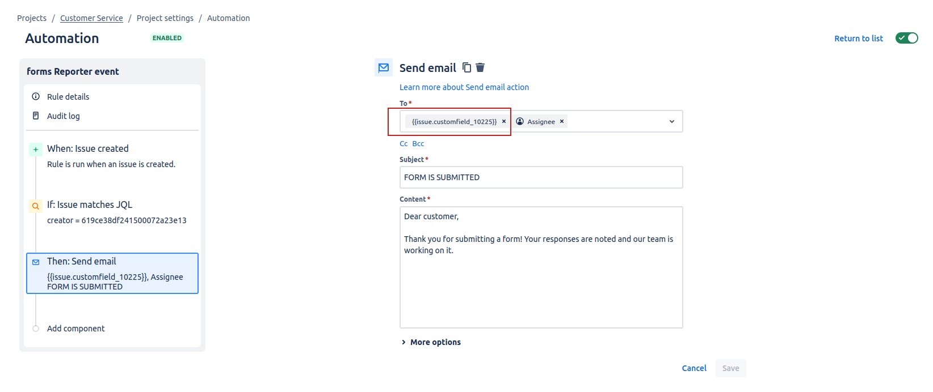933x392 pixels.
Task: Click the magnifier icon on If: Issue matches JQL
Action: (x=36, y=206)
